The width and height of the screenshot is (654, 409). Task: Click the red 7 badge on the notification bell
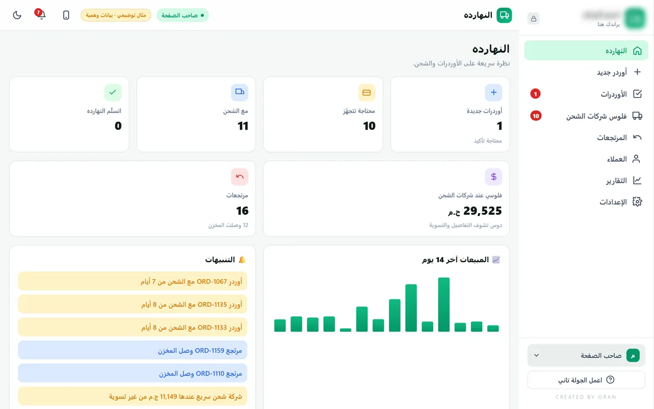[38, 12]
